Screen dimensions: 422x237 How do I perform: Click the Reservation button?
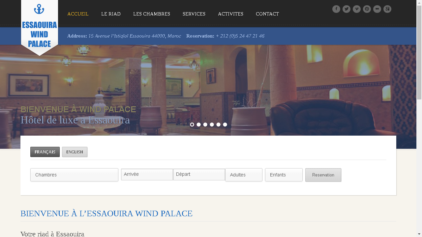pyautogui.click(x=323, y=175)
